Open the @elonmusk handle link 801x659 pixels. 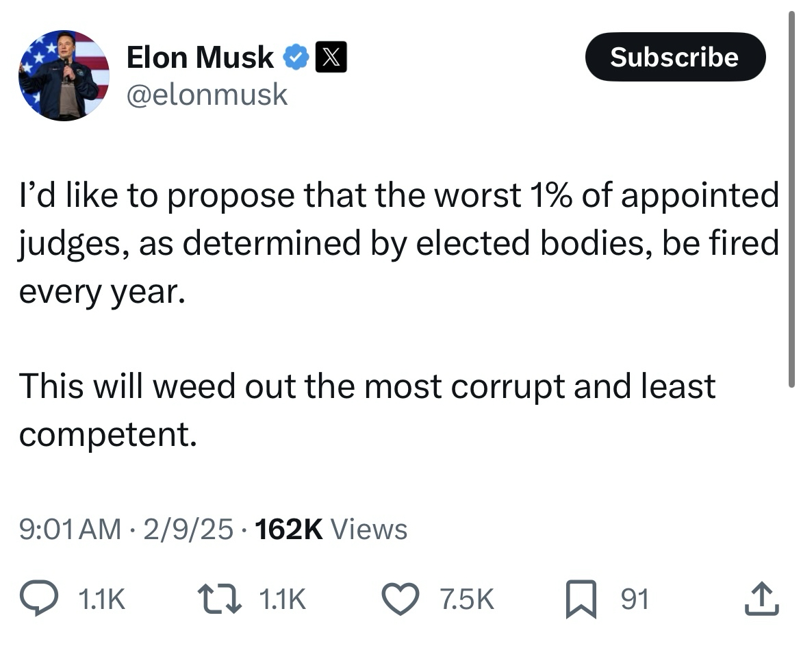207,94
